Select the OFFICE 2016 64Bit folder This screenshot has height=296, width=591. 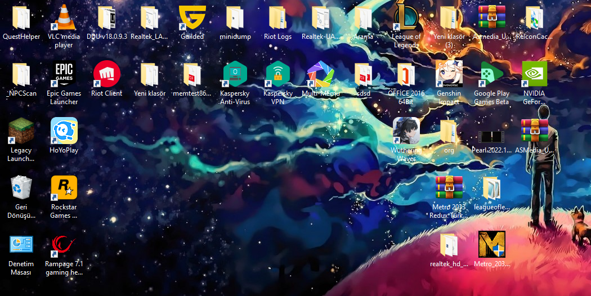click(406, 75)
